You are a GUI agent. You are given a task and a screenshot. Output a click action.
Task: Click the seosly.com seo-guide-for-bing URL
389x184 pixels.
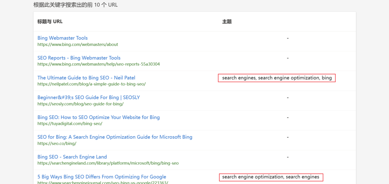(80, 104)
